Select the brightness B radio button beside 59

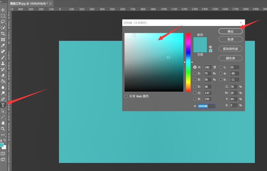coord(195,80)
